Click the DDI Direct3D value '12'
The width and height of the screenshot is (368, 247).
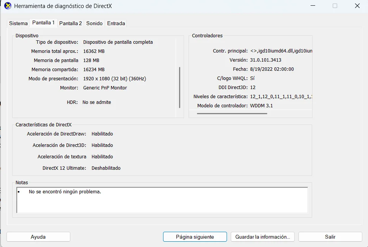click(253, 88)
